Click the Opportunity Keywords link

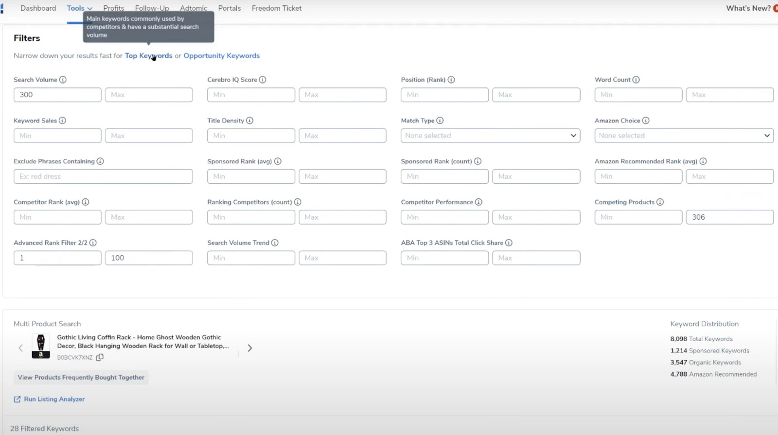[221, 56]
